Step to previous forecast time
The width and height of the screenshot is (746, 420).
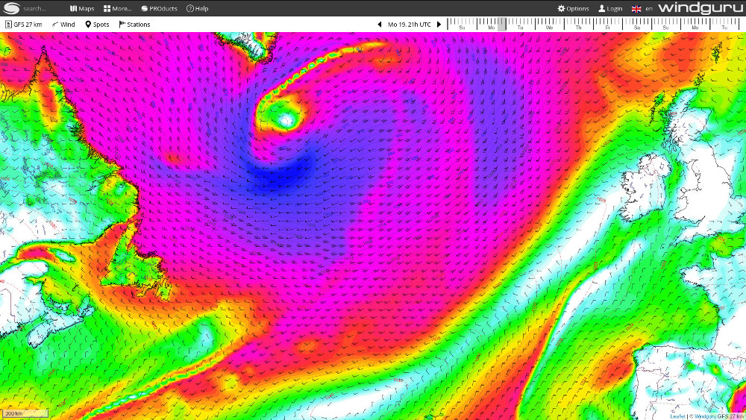[x=379, y=25]
